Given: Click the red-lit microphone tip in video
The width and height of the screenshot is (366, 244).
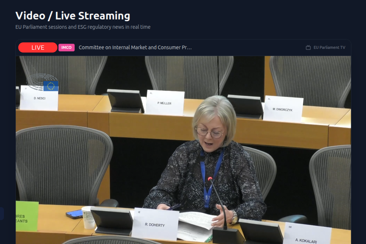Looking at the screenshot, I should click(x=210, y=179).
